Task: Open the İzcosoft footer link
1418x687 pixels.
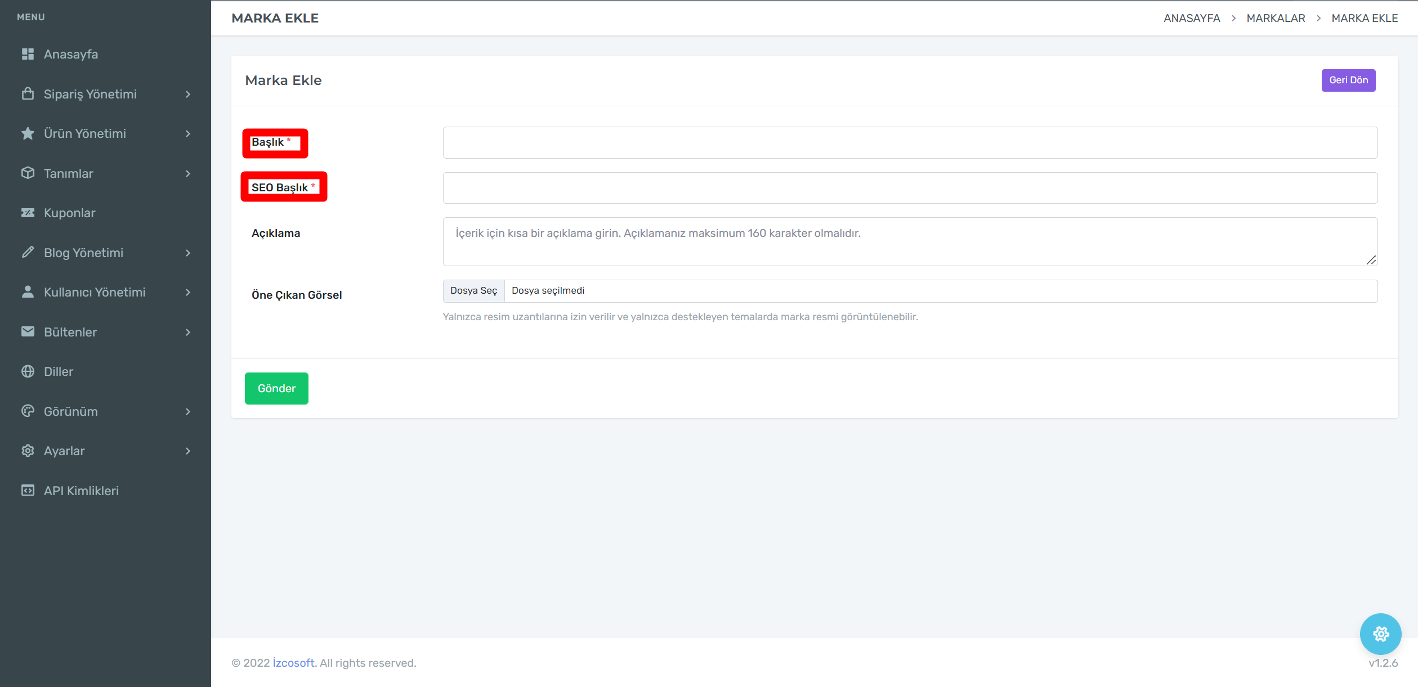Action: pos(293,663)
